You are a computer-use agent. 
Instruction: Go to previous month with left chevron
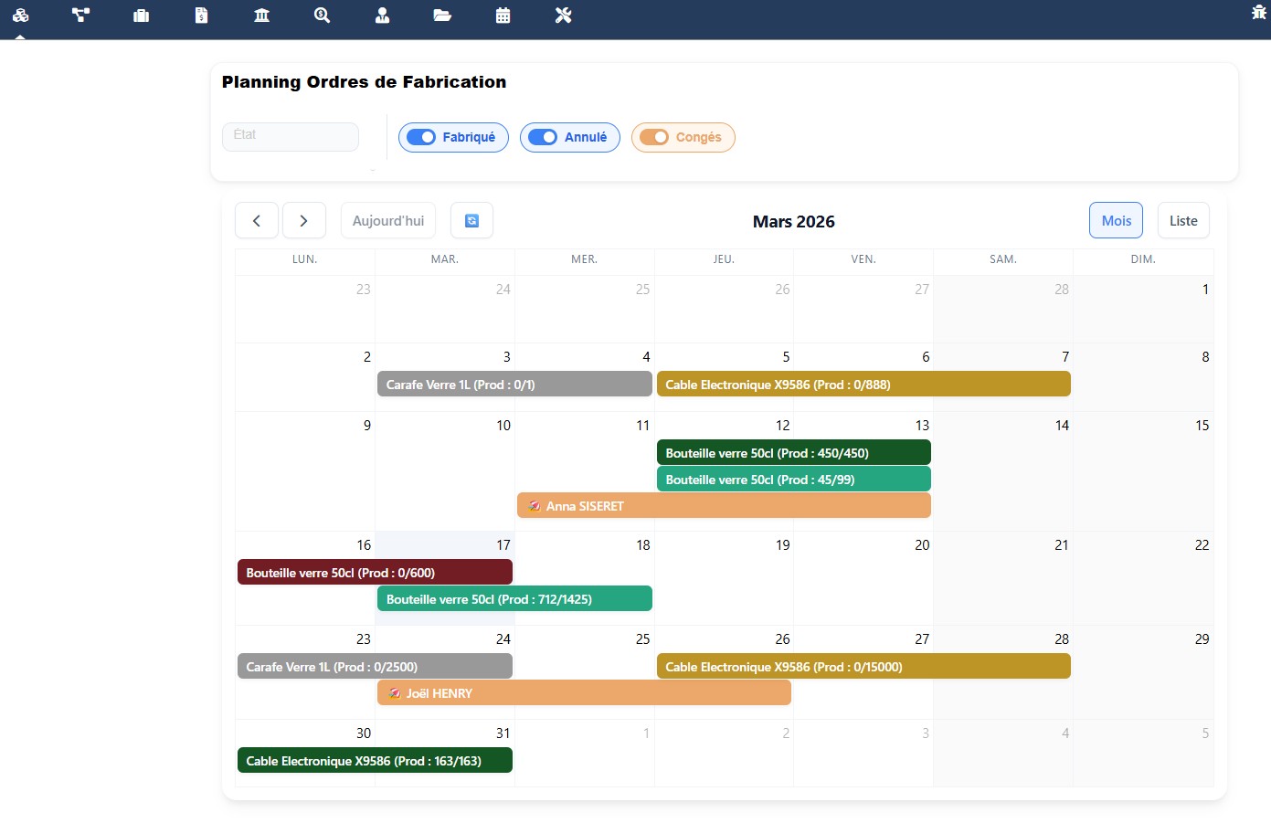tap(257, 221)
